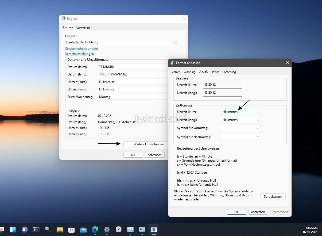The width and height of the screenshot is (322, 236).
Task: Select Formate tab in Region window
Action: click(68, 27)
